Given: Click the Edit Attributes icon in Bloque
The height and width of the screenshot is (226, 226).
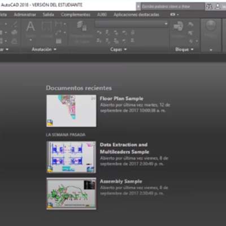Looking at the screenshot, I should click(x=191, y=41).
